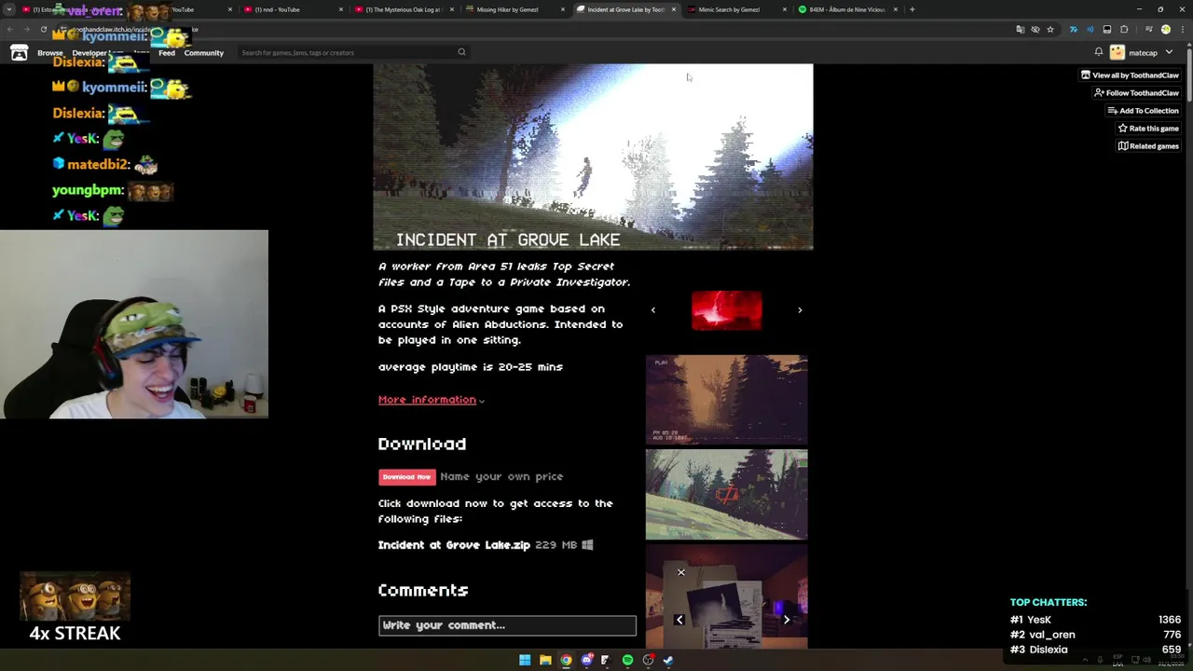Screen dimensions: 1193x671
Task: Close the Incident at Grove Lake tab
Action: click(x=674, y=9)
